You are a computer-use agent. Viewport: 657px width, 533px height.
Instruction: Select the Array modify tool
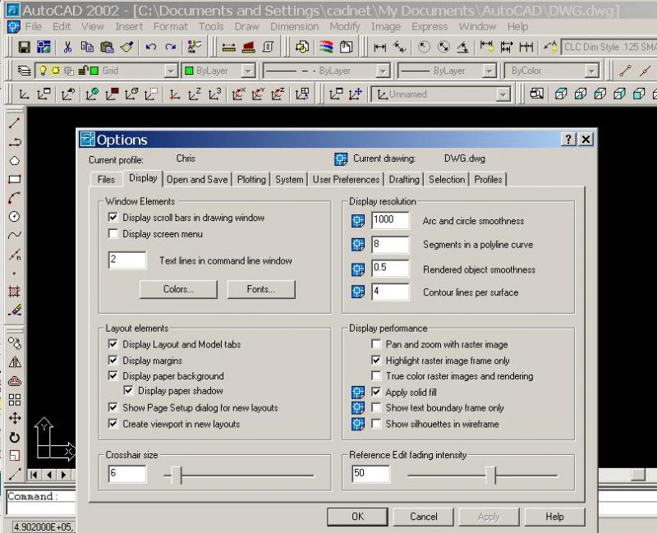coord(15,400)
